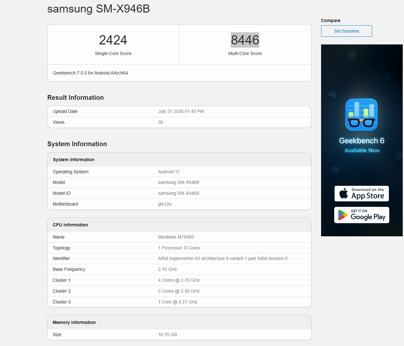The image size is (404, 346).
Task: Click base frequency value '2.70 GHz'
Action: pyautogui.click(x=167, y=269)
